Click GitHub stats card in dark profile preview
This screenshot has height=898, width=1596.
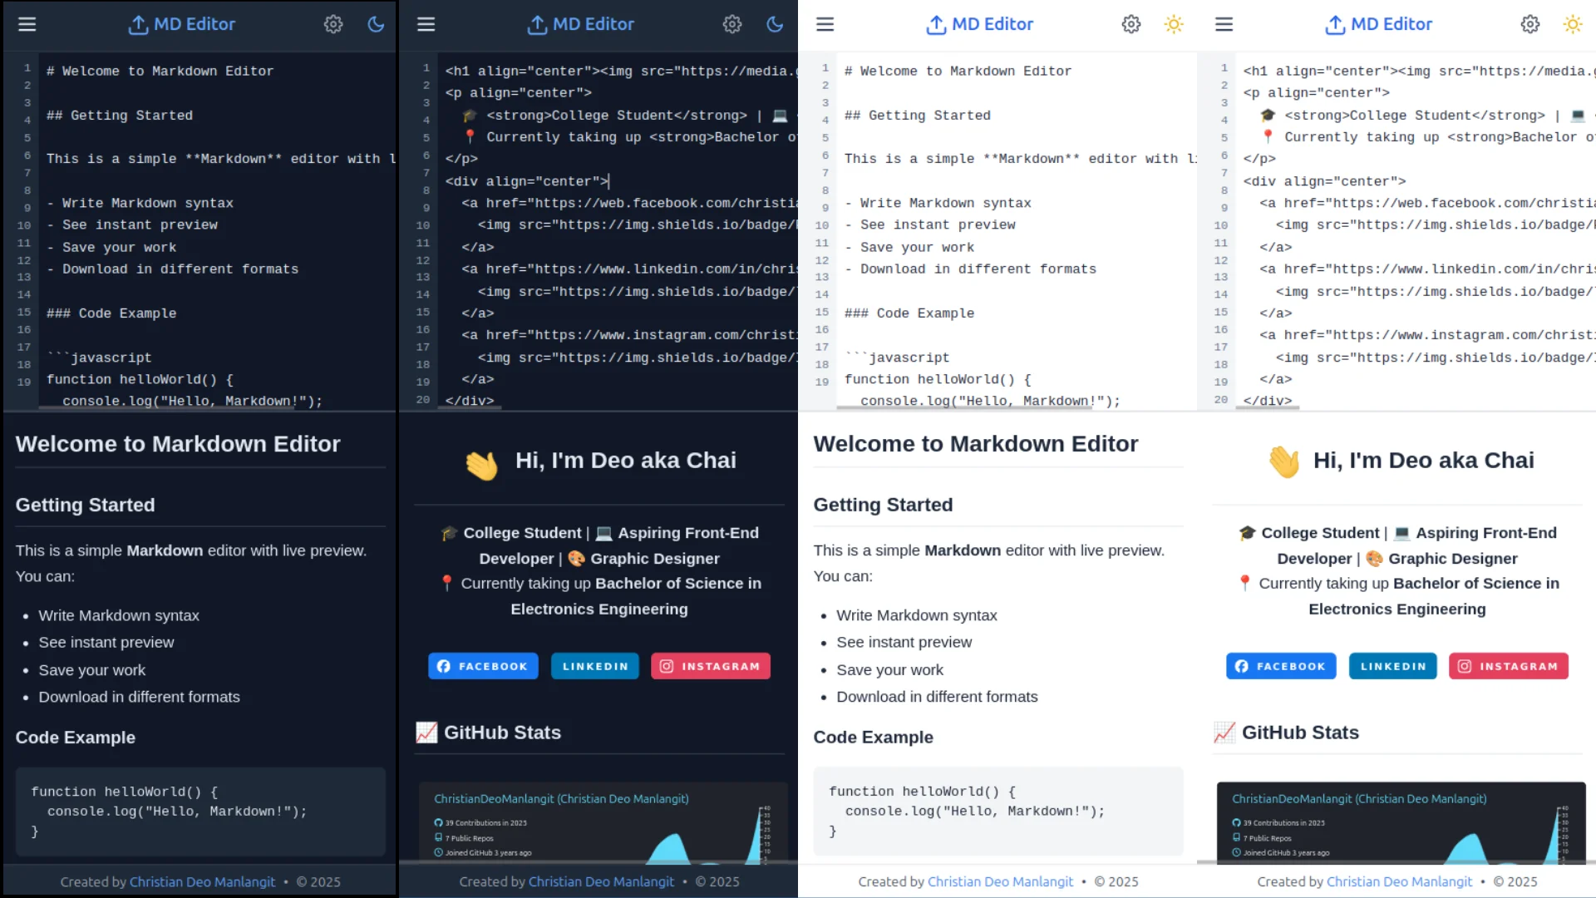(x=603, y=823)
